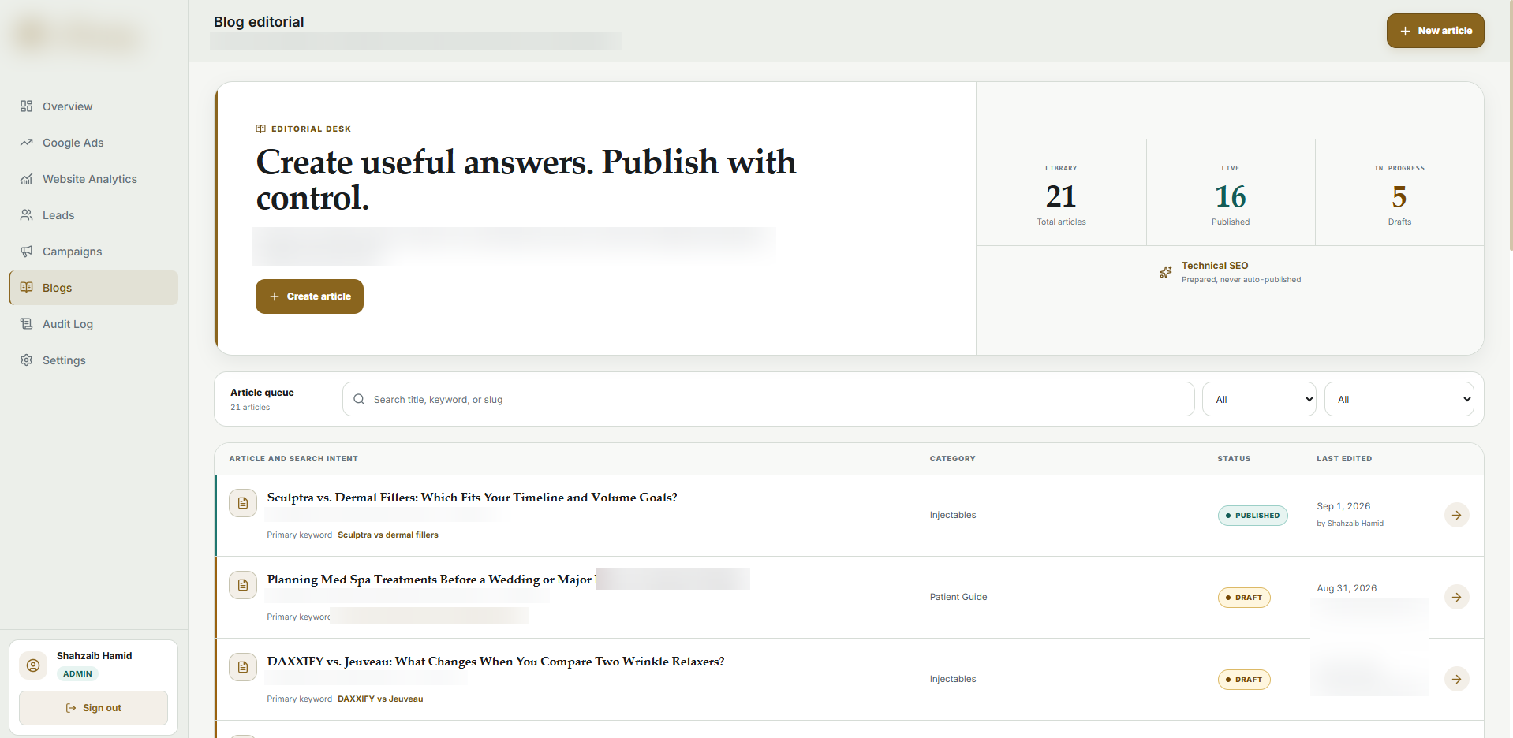Click the DRAFT badge on DAXXIFY row
Screen dimensions: 1513x738
1244,680
